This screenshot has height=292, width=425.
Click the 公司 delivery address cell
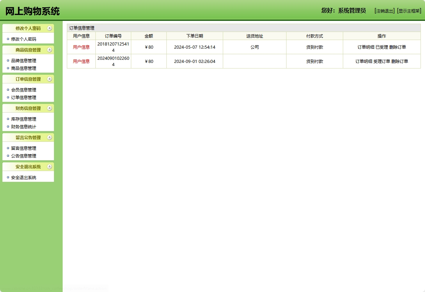pyautogui.click(x=255, y=47)
